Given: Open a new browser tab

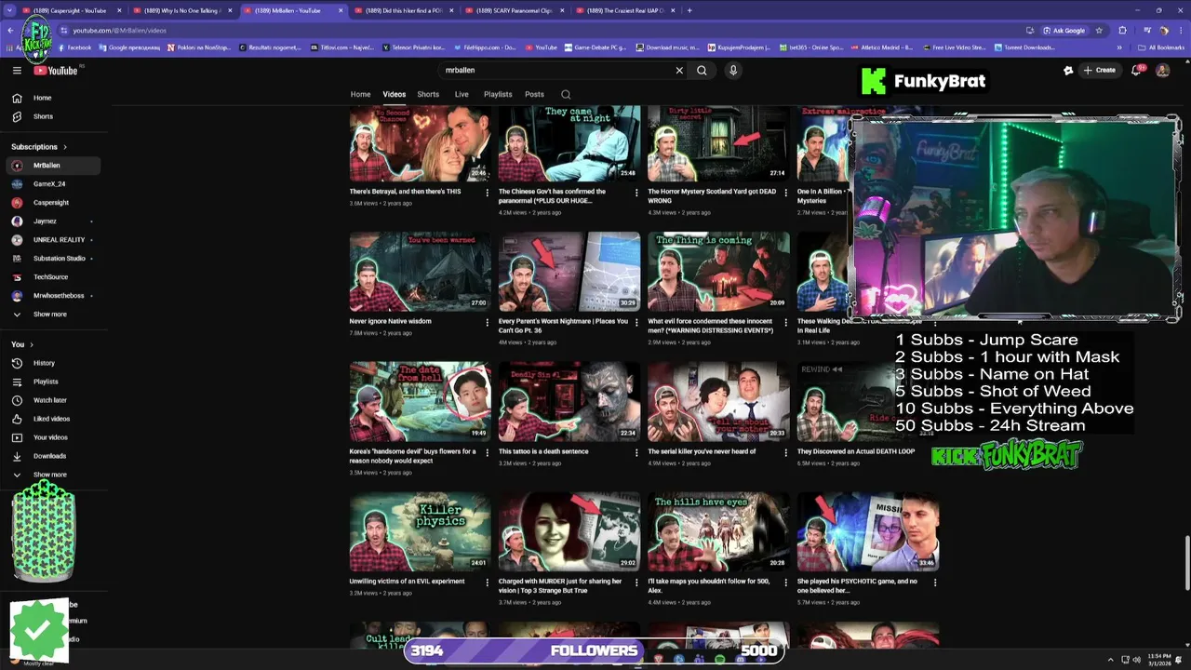Looking at the screenshot, I should (689, 10).
